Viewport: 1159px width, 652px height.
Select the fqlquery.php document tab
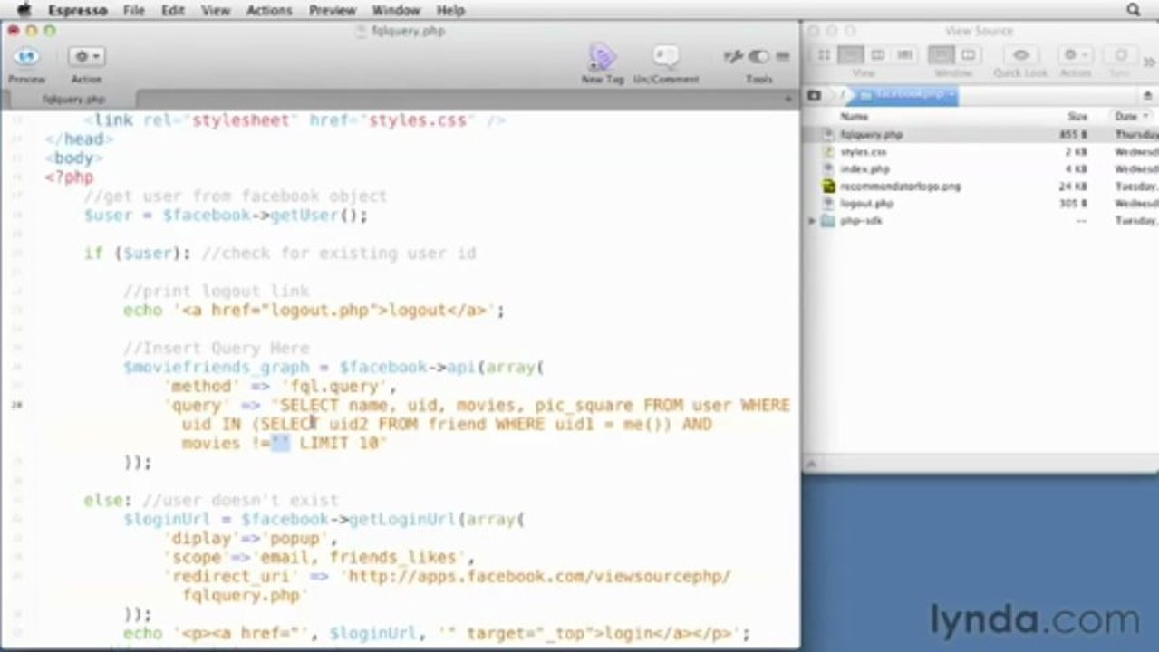click(72, 99)
